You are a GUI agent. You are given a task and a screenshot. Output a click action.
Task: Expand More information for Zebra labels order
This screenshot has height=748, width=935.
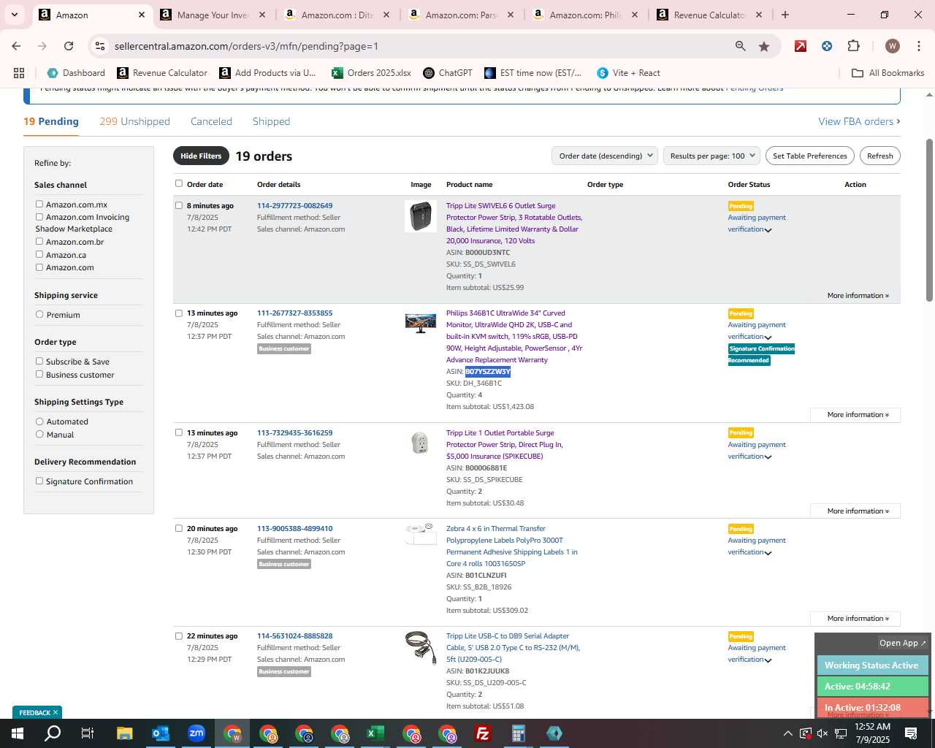point(855,619)
